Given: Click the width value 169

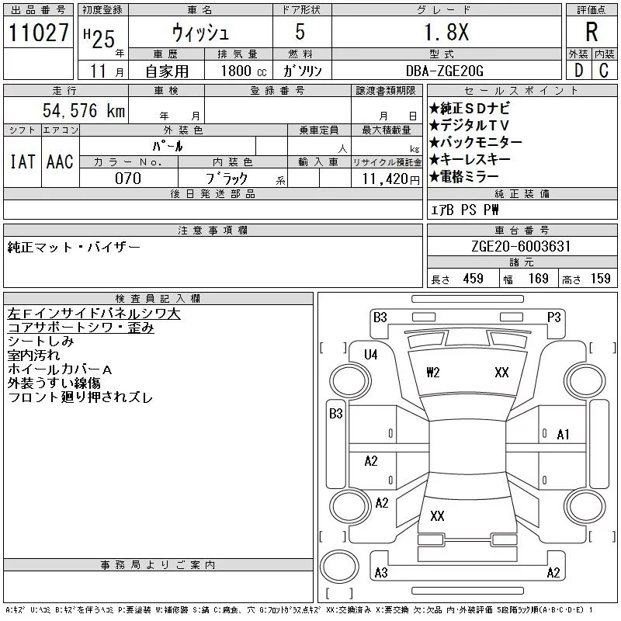Looking at the screenshot, I should point(539,279).
